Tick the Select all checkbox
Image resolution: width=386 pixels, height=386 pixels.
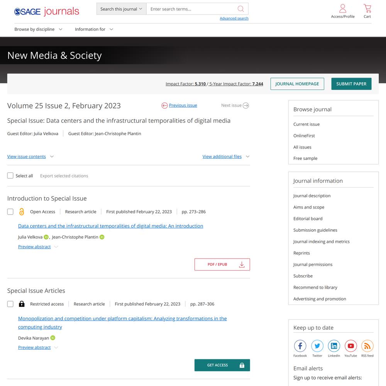[10, 176]
